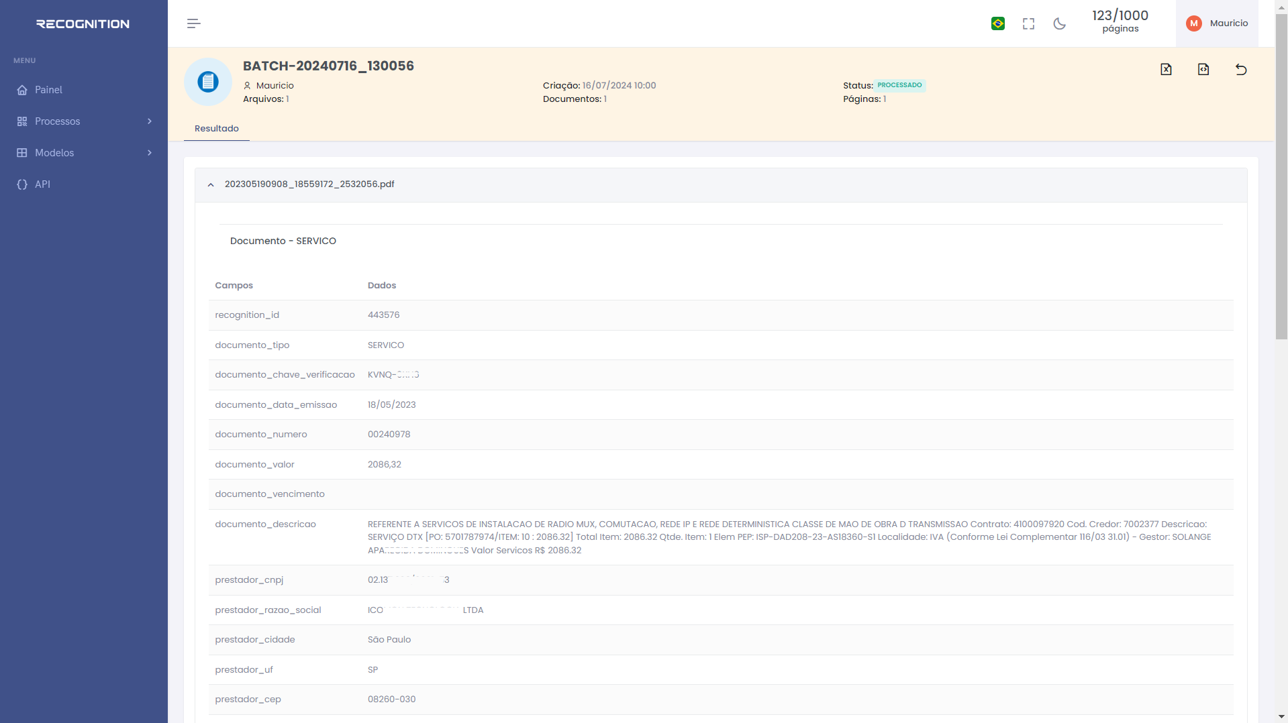Click prestador_cep value 08260-030

click(392, 700)
